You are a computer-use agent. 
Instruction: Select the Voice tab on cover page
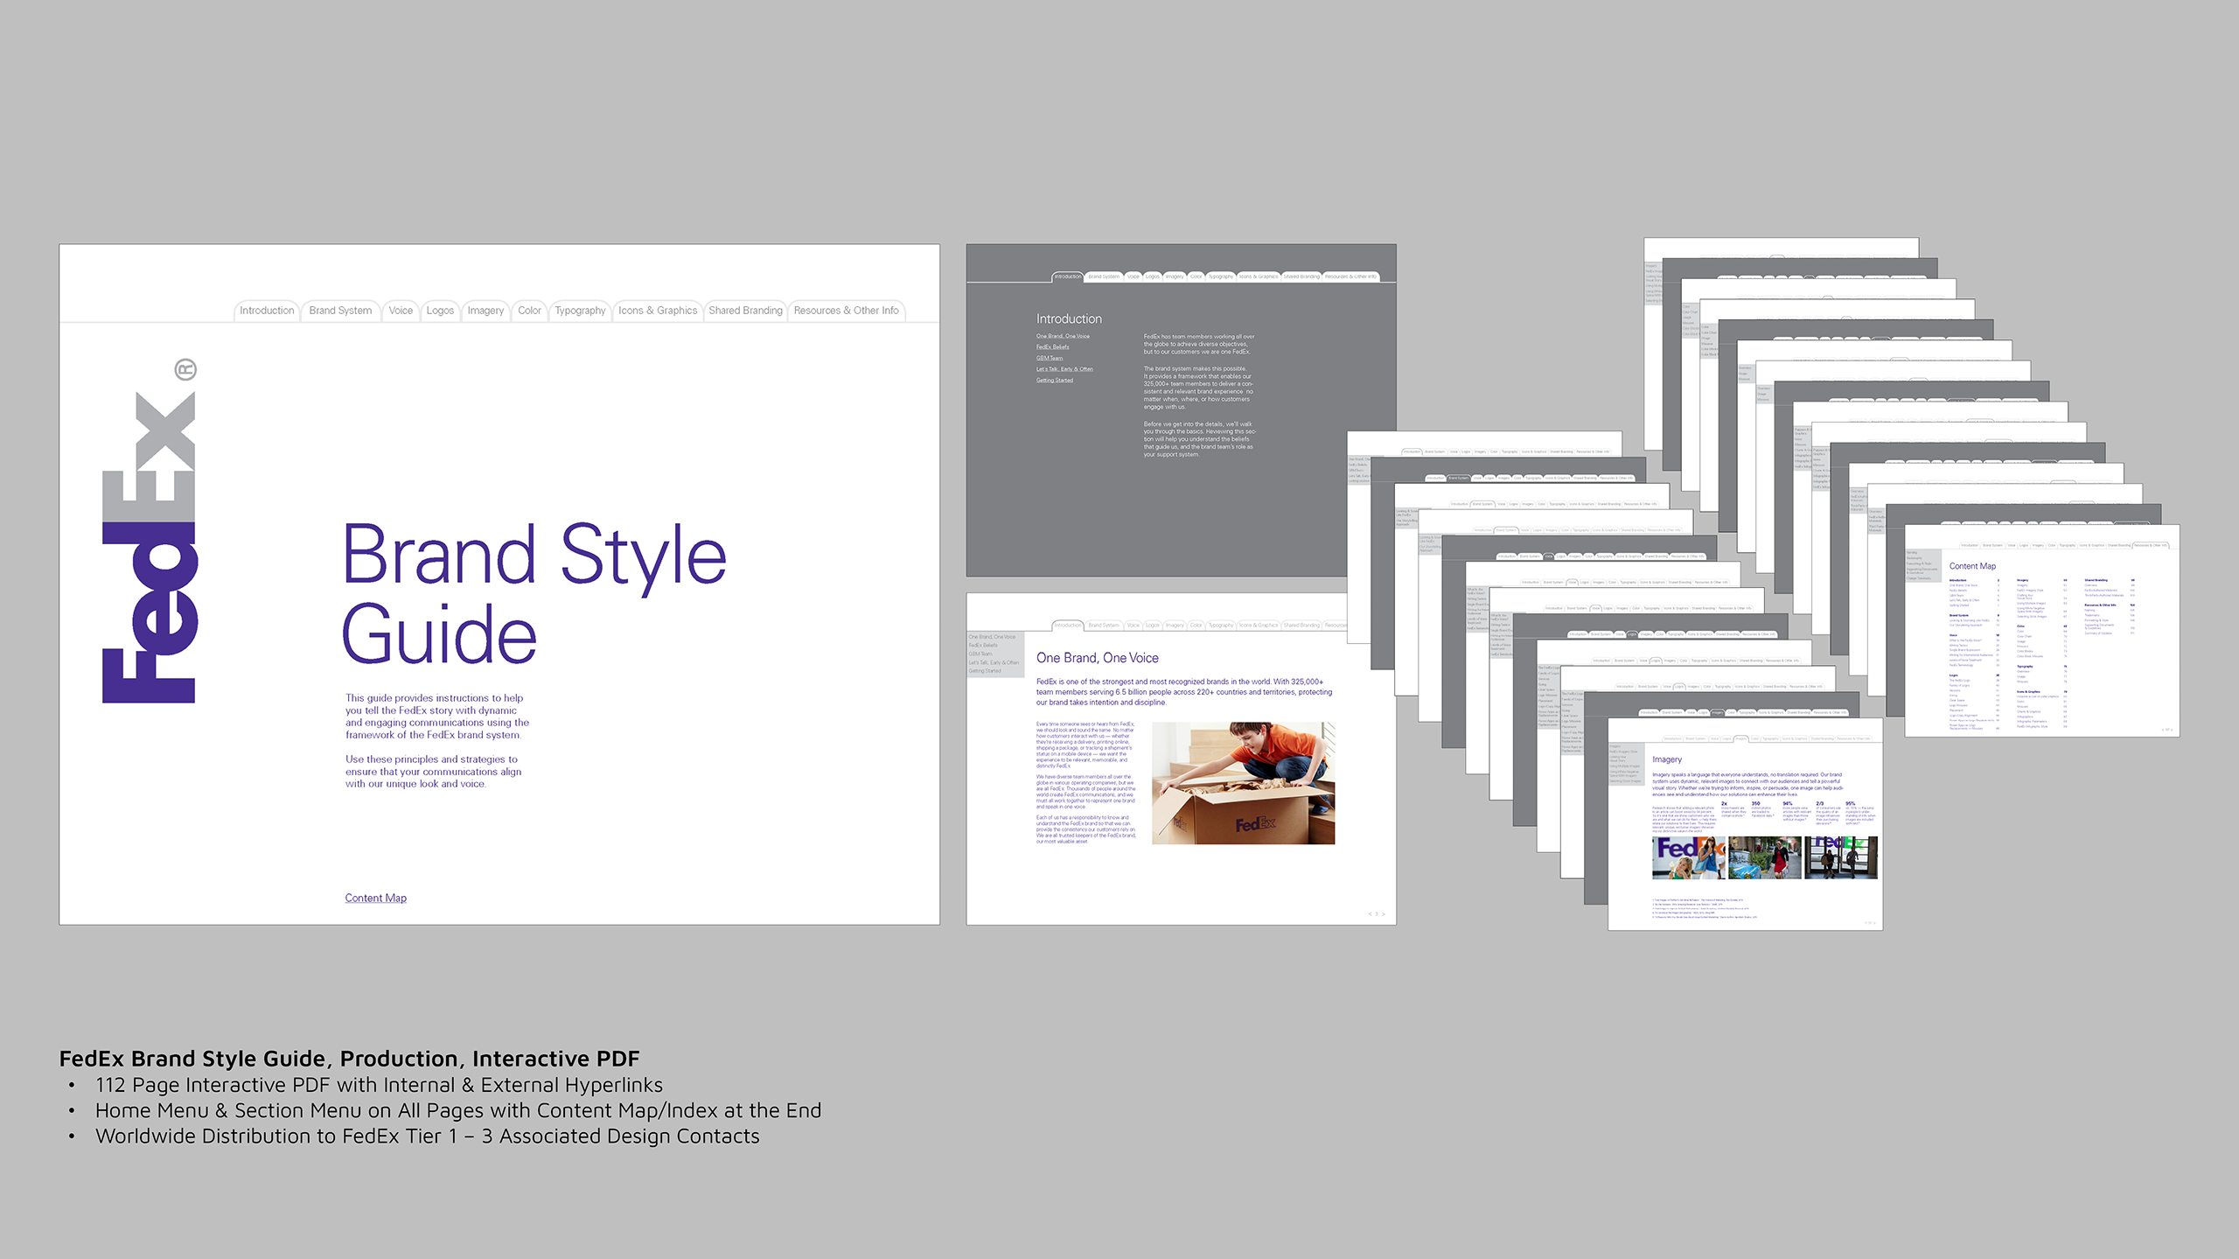(401, 311)
